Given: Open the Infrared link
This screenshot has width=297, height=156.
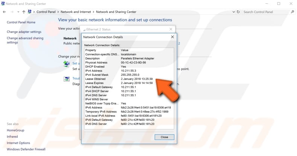Looking at the screenshot, I should click(x=12, y=136).
